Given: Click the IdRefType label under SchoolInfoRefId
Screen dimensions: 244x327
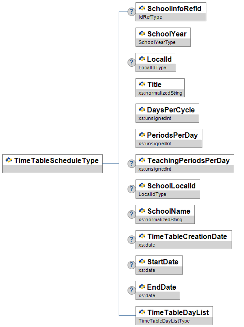Looking at the screenshot, I should (150, 17).
